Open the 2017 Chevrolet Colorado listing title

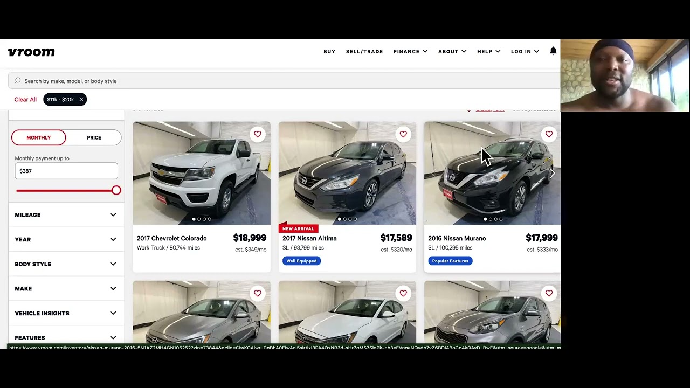click(171, 238)
